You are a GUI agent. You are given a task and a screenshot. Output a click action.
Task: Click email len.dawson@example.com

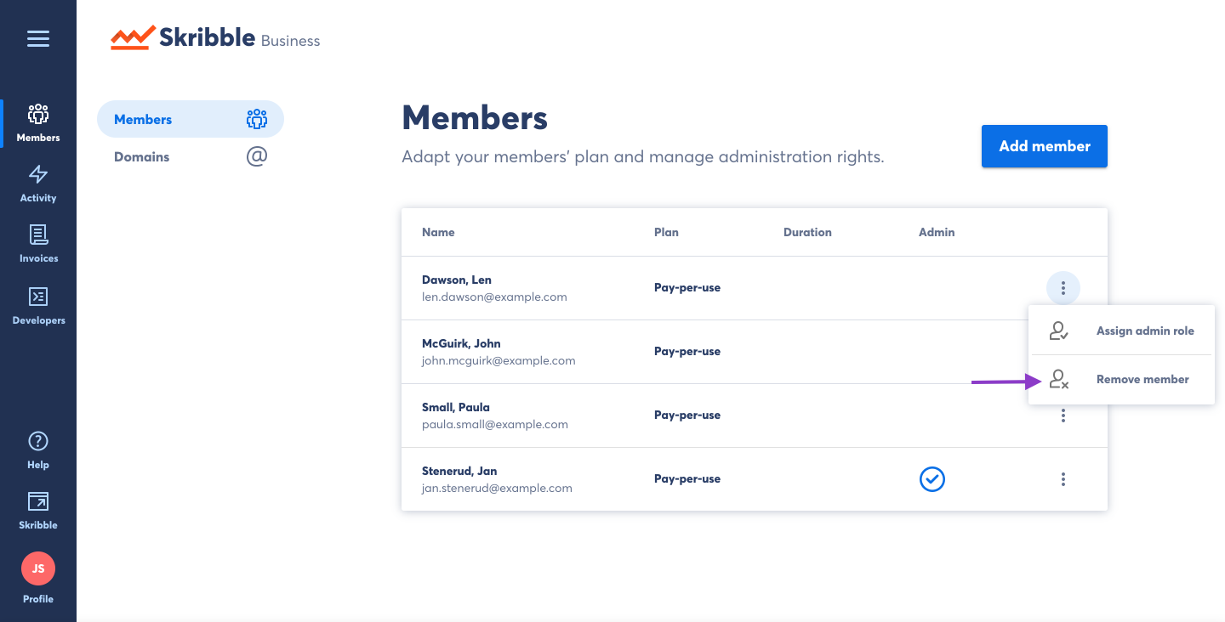point(494,297)
